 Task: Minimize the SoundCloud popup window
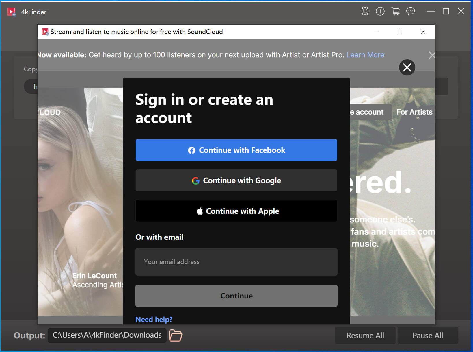coord(376,32)
